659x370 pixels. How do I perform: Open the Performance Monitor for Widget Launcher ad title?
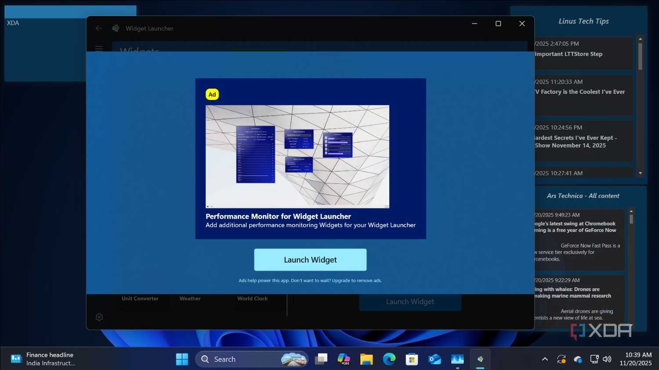(x=278, y=216)
